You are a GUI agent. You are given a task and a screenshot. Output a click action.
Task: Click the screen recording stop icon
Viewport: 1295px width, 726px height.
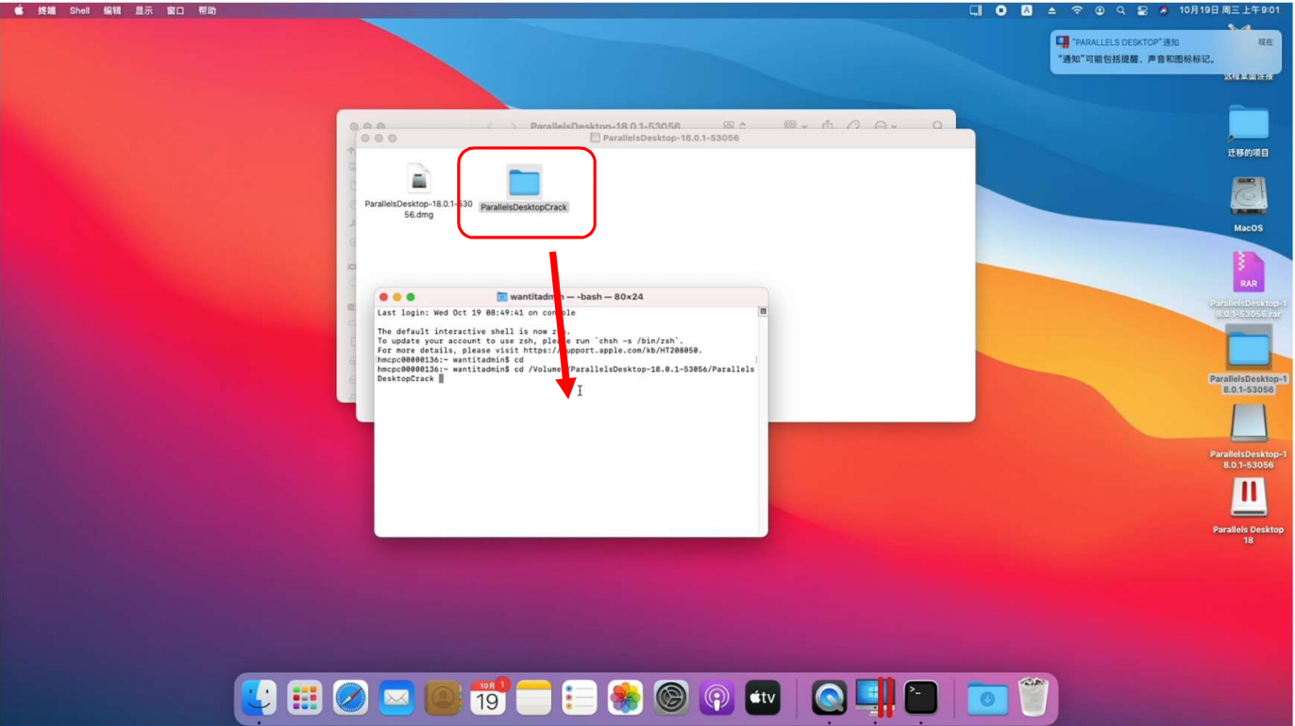(x=1001, y=10)
